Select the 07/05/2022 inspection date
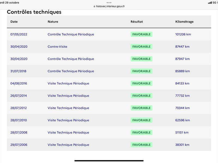Screen dimensions: 218x163 pyautogui.click(x=19, y=35)
